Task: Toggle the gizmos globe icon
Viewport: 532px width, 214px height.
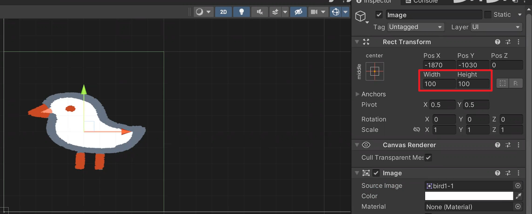Action: click(x=335, y=12)
